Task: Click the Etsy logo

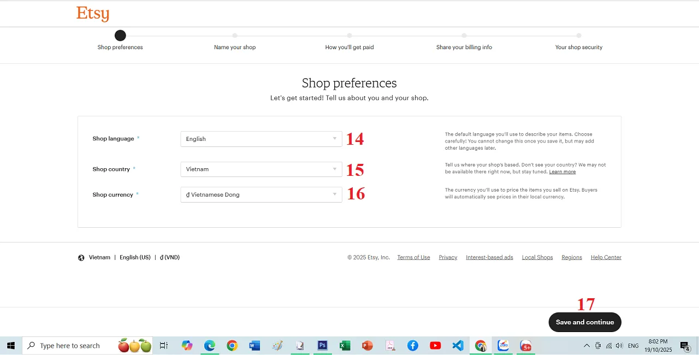Action: tap(93, 14)
